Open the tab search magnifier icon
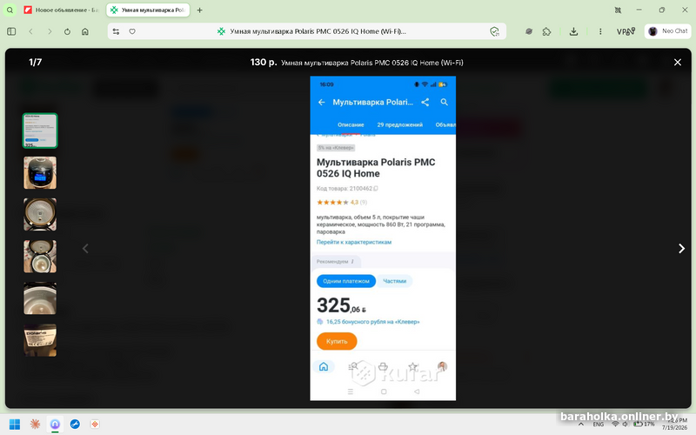This screenshot has width=696, height=435. 10,10
